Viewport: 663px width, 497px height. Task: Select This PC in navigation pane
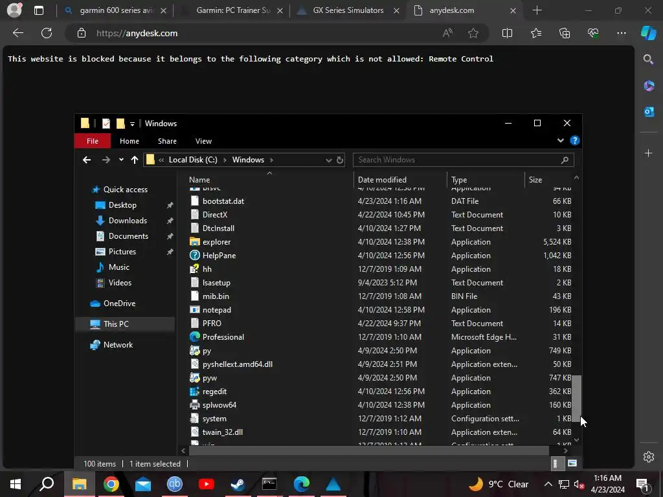(x=116, y=324)
